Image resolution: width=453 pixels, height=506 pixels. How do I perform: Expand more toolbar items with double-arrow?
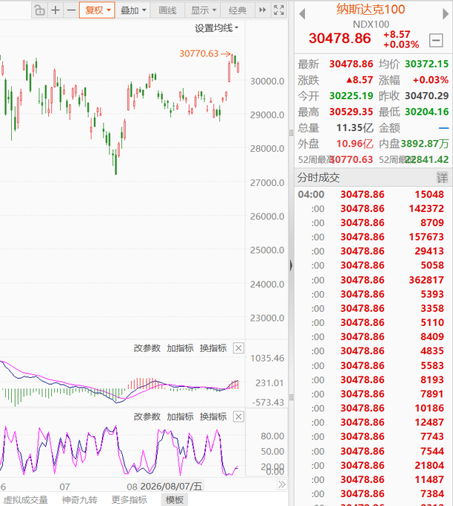point(263,10)
